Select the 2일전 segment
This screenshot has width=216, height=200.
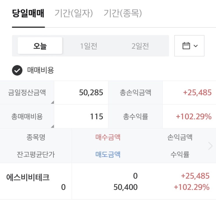point(140,46)
